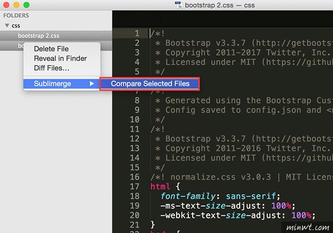Click line number 9 in gutter

[137, 110]
